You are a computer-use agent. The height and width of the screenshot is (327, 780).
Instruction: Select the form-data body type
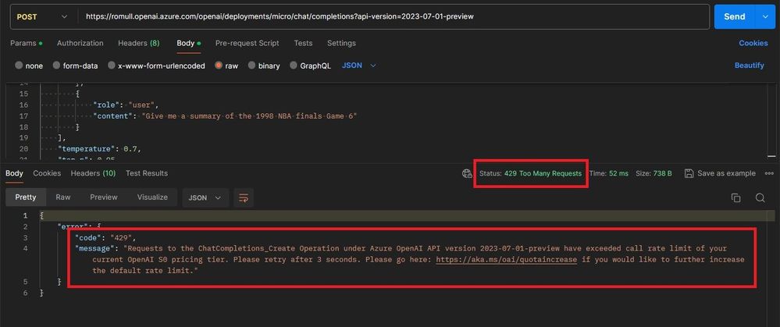[75, 66]
